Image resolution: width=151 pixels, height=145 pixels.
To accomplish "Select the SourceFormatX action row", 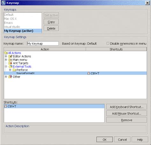I will click(75, 73).
